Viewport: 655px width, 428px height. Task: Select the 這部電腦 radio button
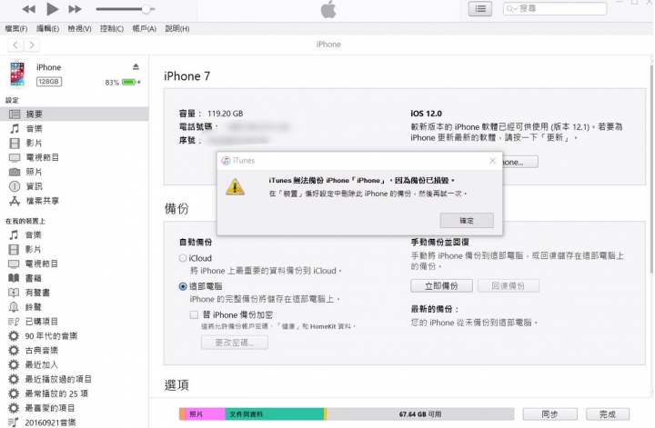(x=183, y=286)
